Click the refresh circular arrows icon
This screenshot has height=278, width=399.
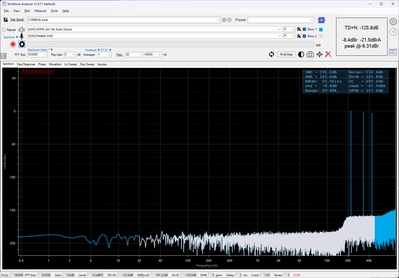271,54
